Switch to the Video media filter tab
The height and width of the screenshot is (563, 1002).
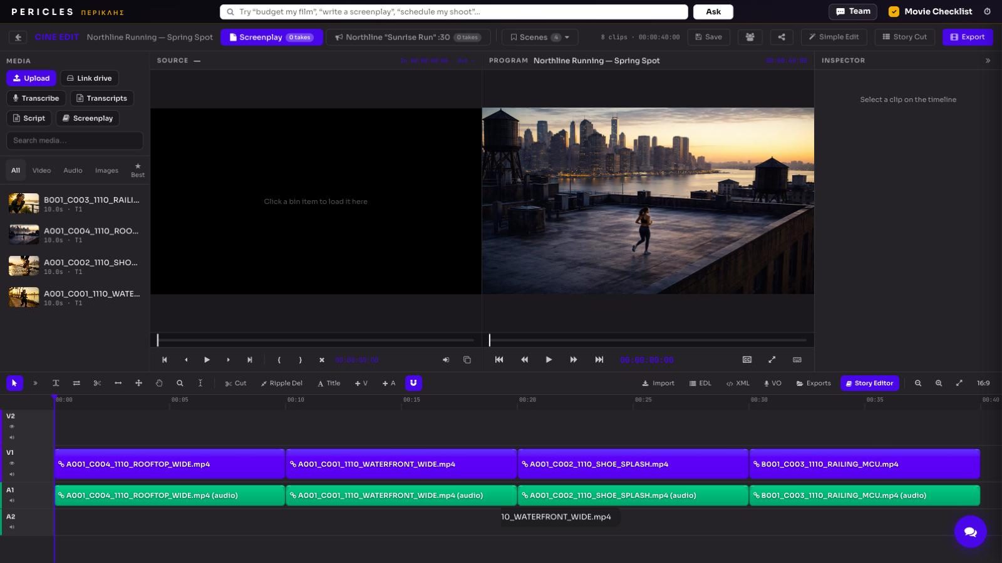pos(41,170)
